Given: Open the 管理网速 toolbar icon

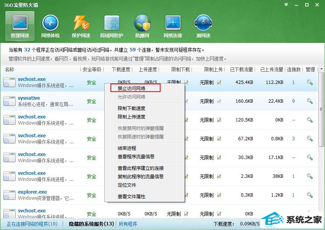Looking at the screenshot, I should (x=20, y=26).
